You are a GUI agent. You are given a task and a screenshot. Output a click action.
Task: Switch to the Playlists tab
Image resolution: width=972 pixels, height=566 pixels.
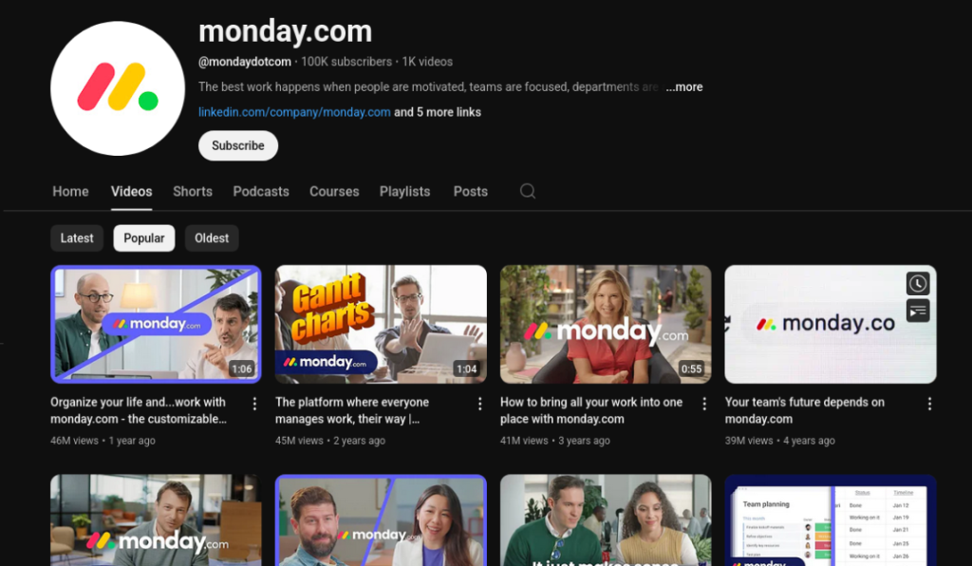404,192
